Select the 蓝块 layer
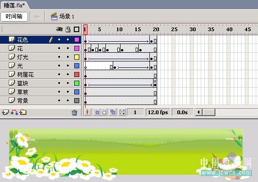The image size is (258, 182). pyautogui.click(x=41, y=83)
